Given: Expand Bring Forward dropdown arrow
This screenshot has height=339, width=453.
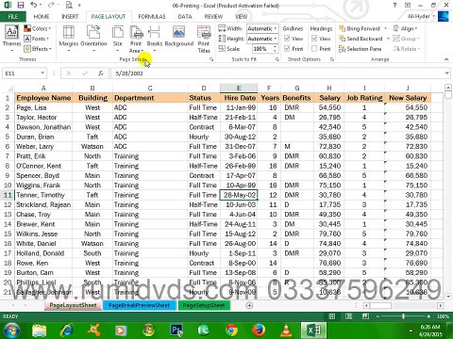Looking at the screenshot, I should click(x=385, y=28).
